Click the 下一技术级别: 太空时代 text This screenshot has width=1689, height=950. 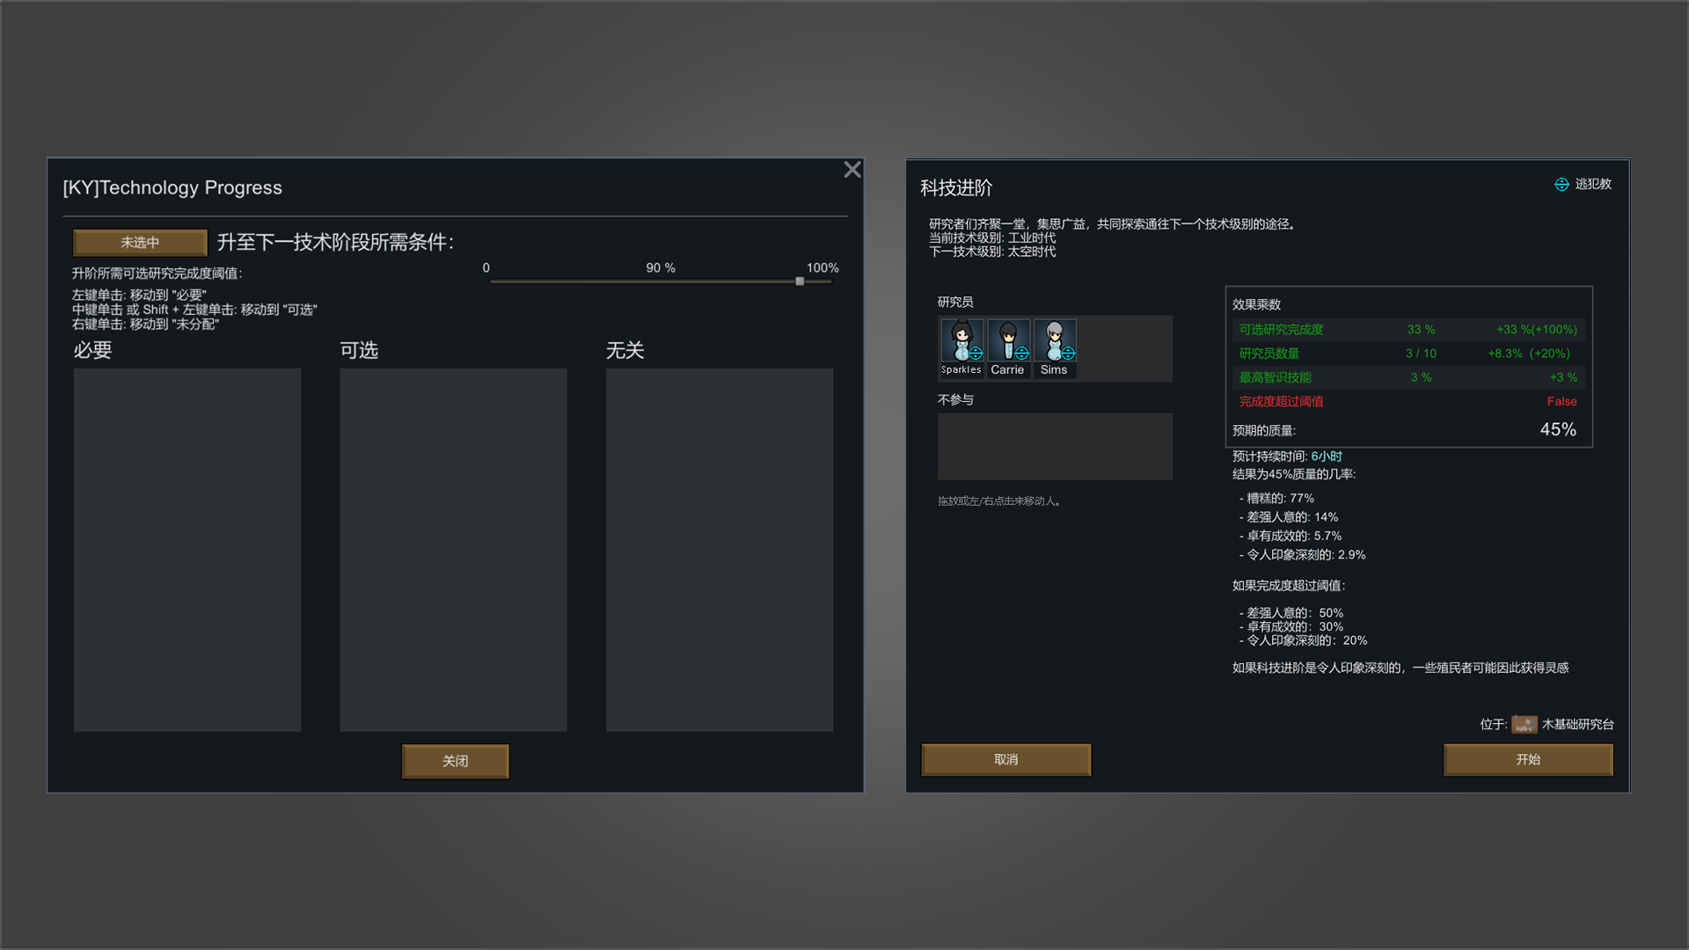(992, 252)
